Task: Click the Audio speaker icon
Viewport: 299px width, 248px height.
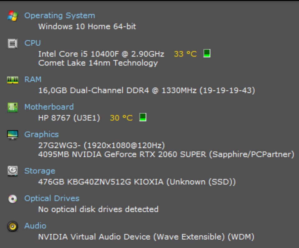Action: tap(12, 226)
